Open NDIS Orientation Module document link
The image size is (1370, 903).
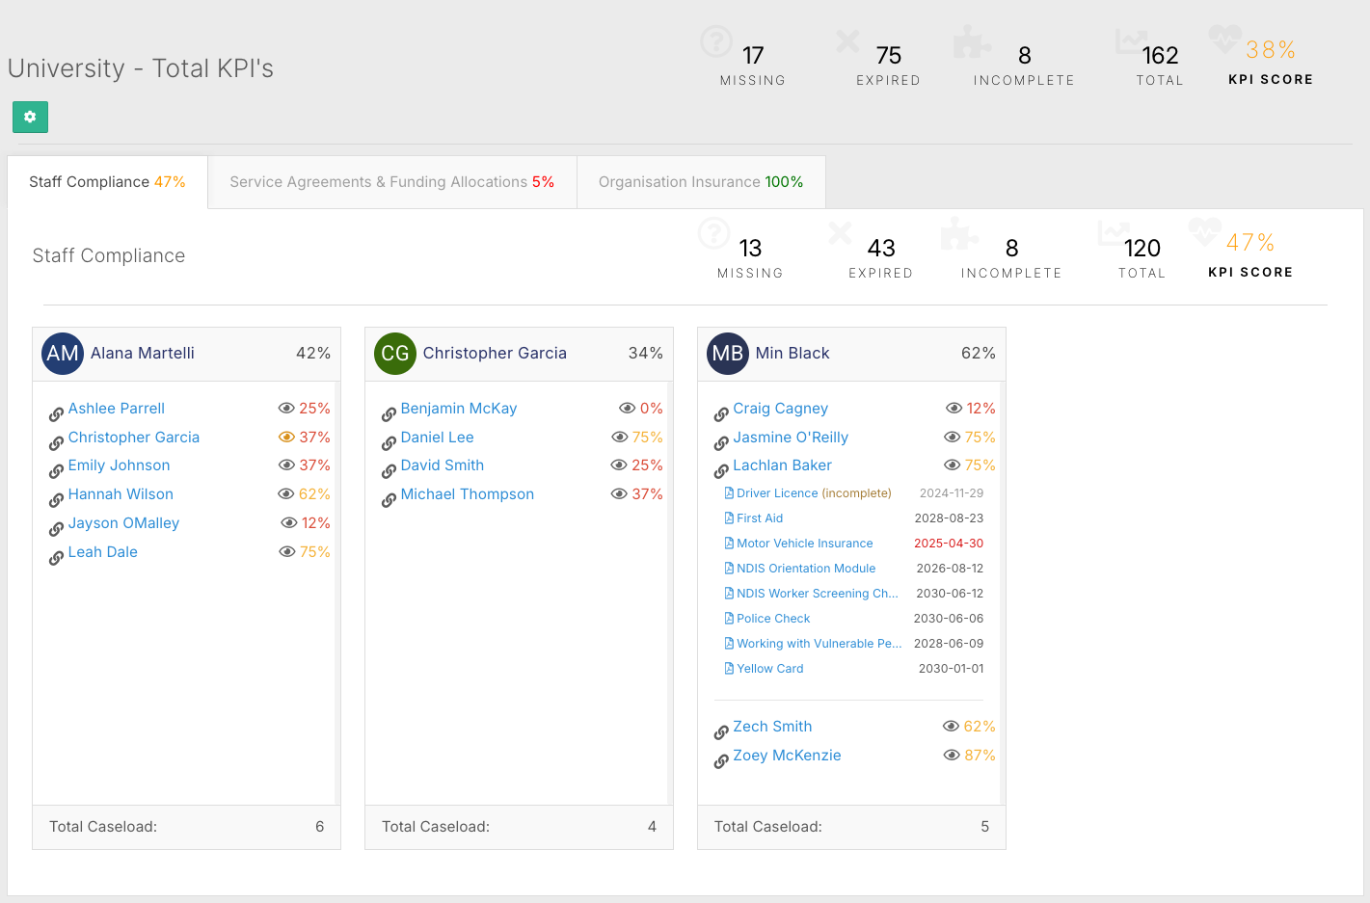tap(806, 569)
